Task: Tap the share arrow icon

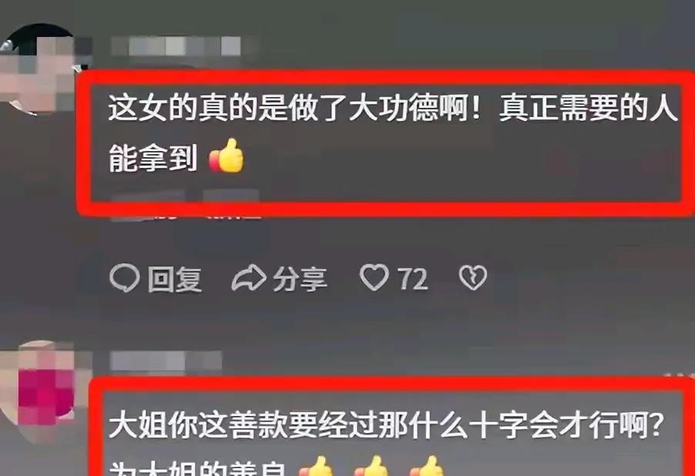Action: (x=249, y=278)
